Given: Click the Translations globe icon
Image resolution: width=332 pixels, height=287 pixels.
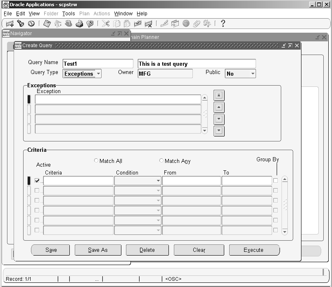Looking at the screenshot, I should (x=186, y=23).
